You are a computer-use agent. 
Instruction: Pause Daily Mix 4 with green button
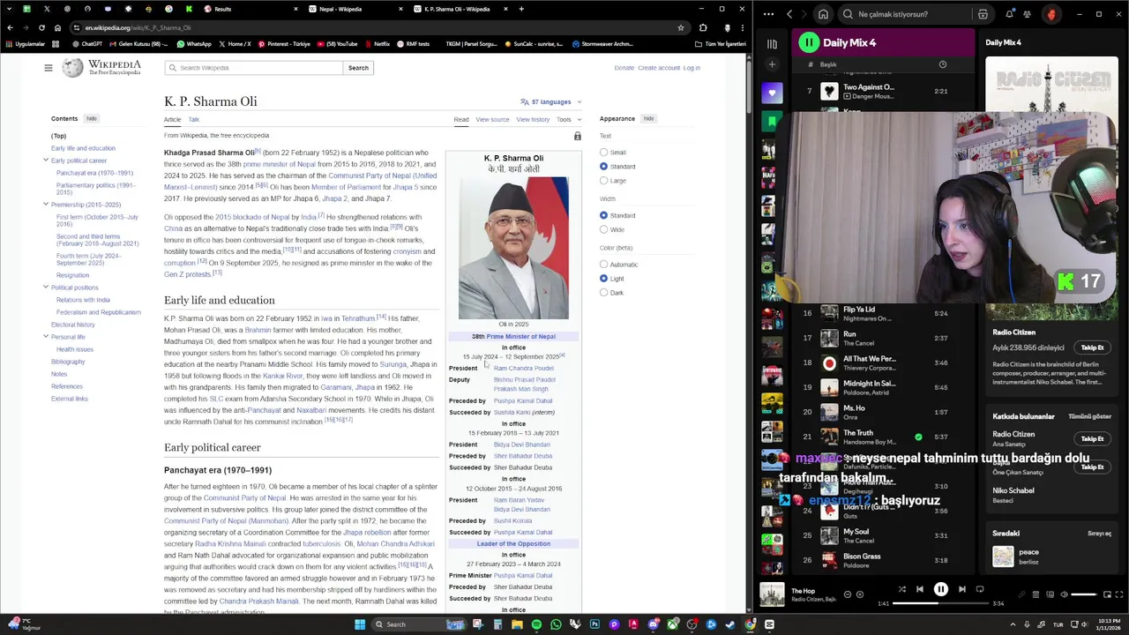click(x=809, y=42)
